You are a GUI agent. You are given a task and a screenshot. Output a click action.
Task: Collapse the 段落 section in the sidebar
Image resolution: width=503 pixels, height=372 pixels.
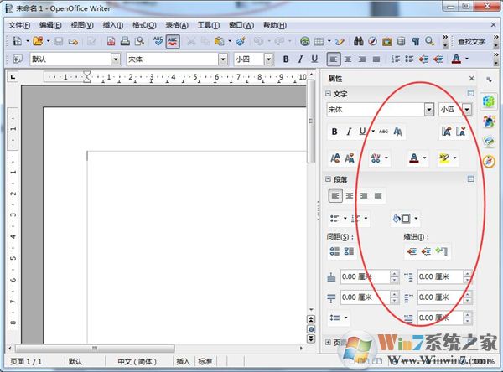[328, 178]
